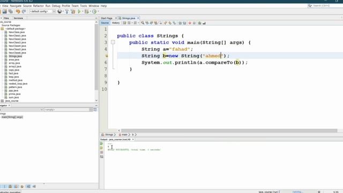Open the Team menu
The width and height of the screenshot is (343, 193).
click(75, 6)
